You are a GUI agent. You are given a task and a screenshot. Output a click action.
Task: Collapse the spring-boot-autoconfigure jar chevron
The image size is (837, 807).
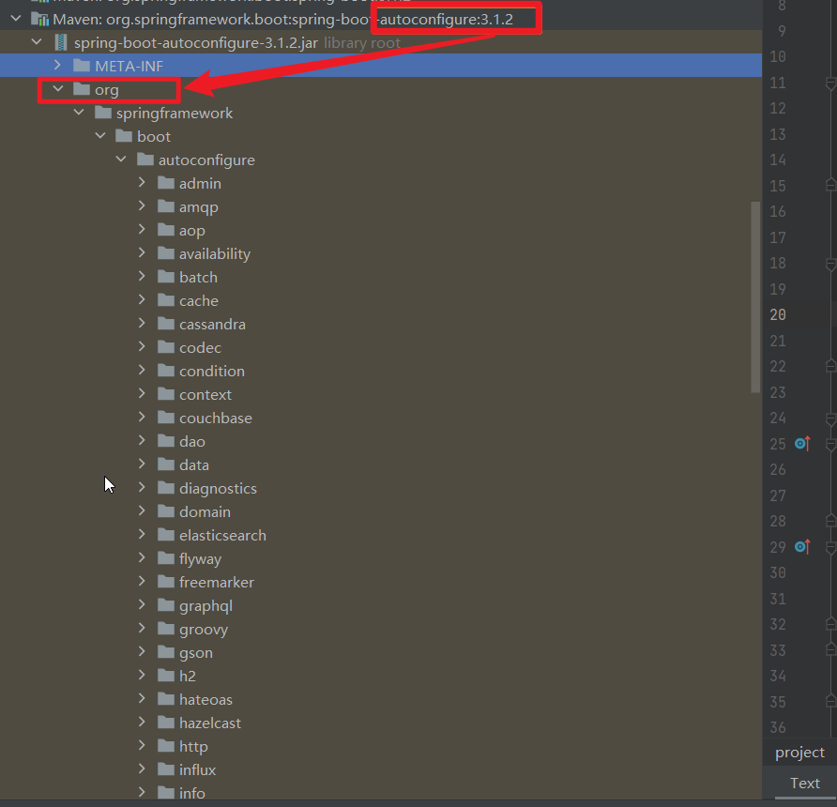point(37,41)
